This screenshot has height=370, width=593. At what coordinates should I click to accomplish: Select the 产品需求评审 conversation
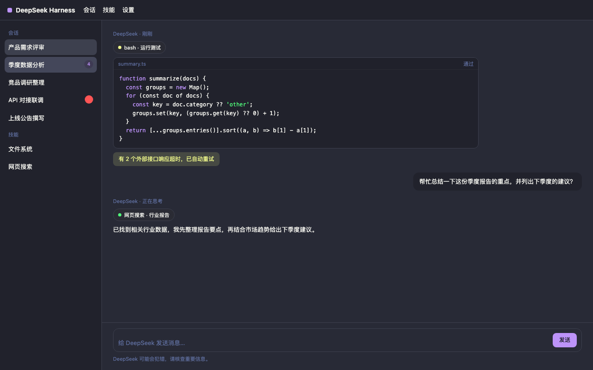click(50, 47)
